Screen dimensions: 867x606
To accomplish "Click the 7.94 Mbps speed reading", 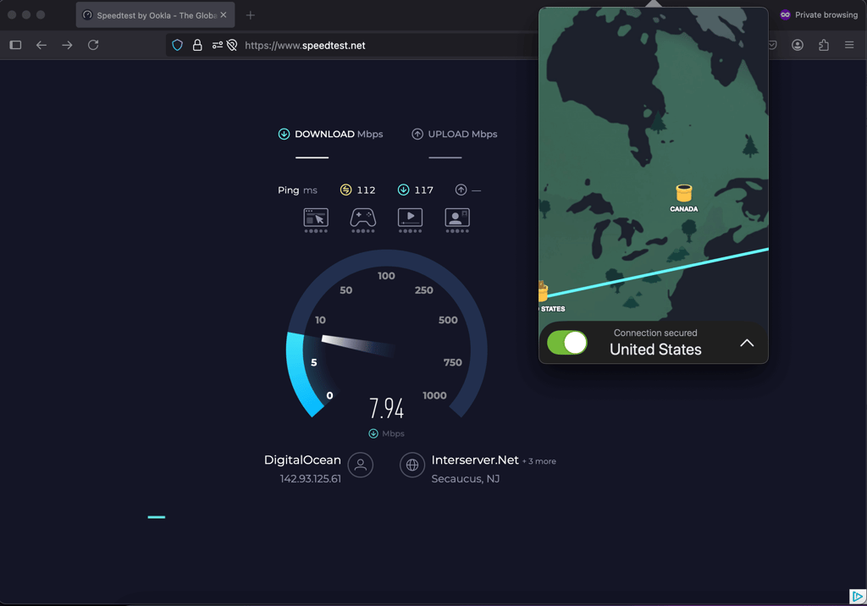I will [386, 409].
